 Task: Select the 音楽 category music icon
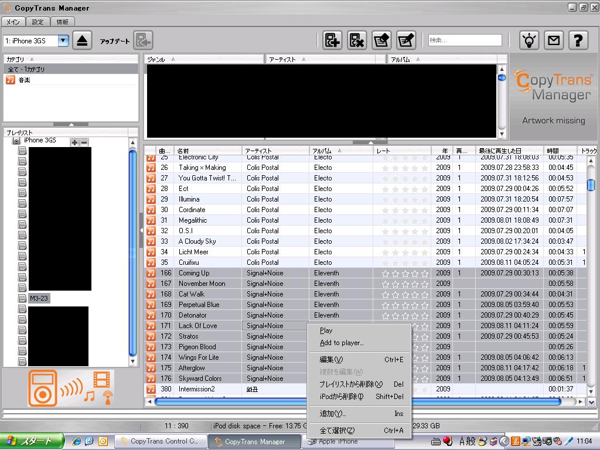[11, 80]
